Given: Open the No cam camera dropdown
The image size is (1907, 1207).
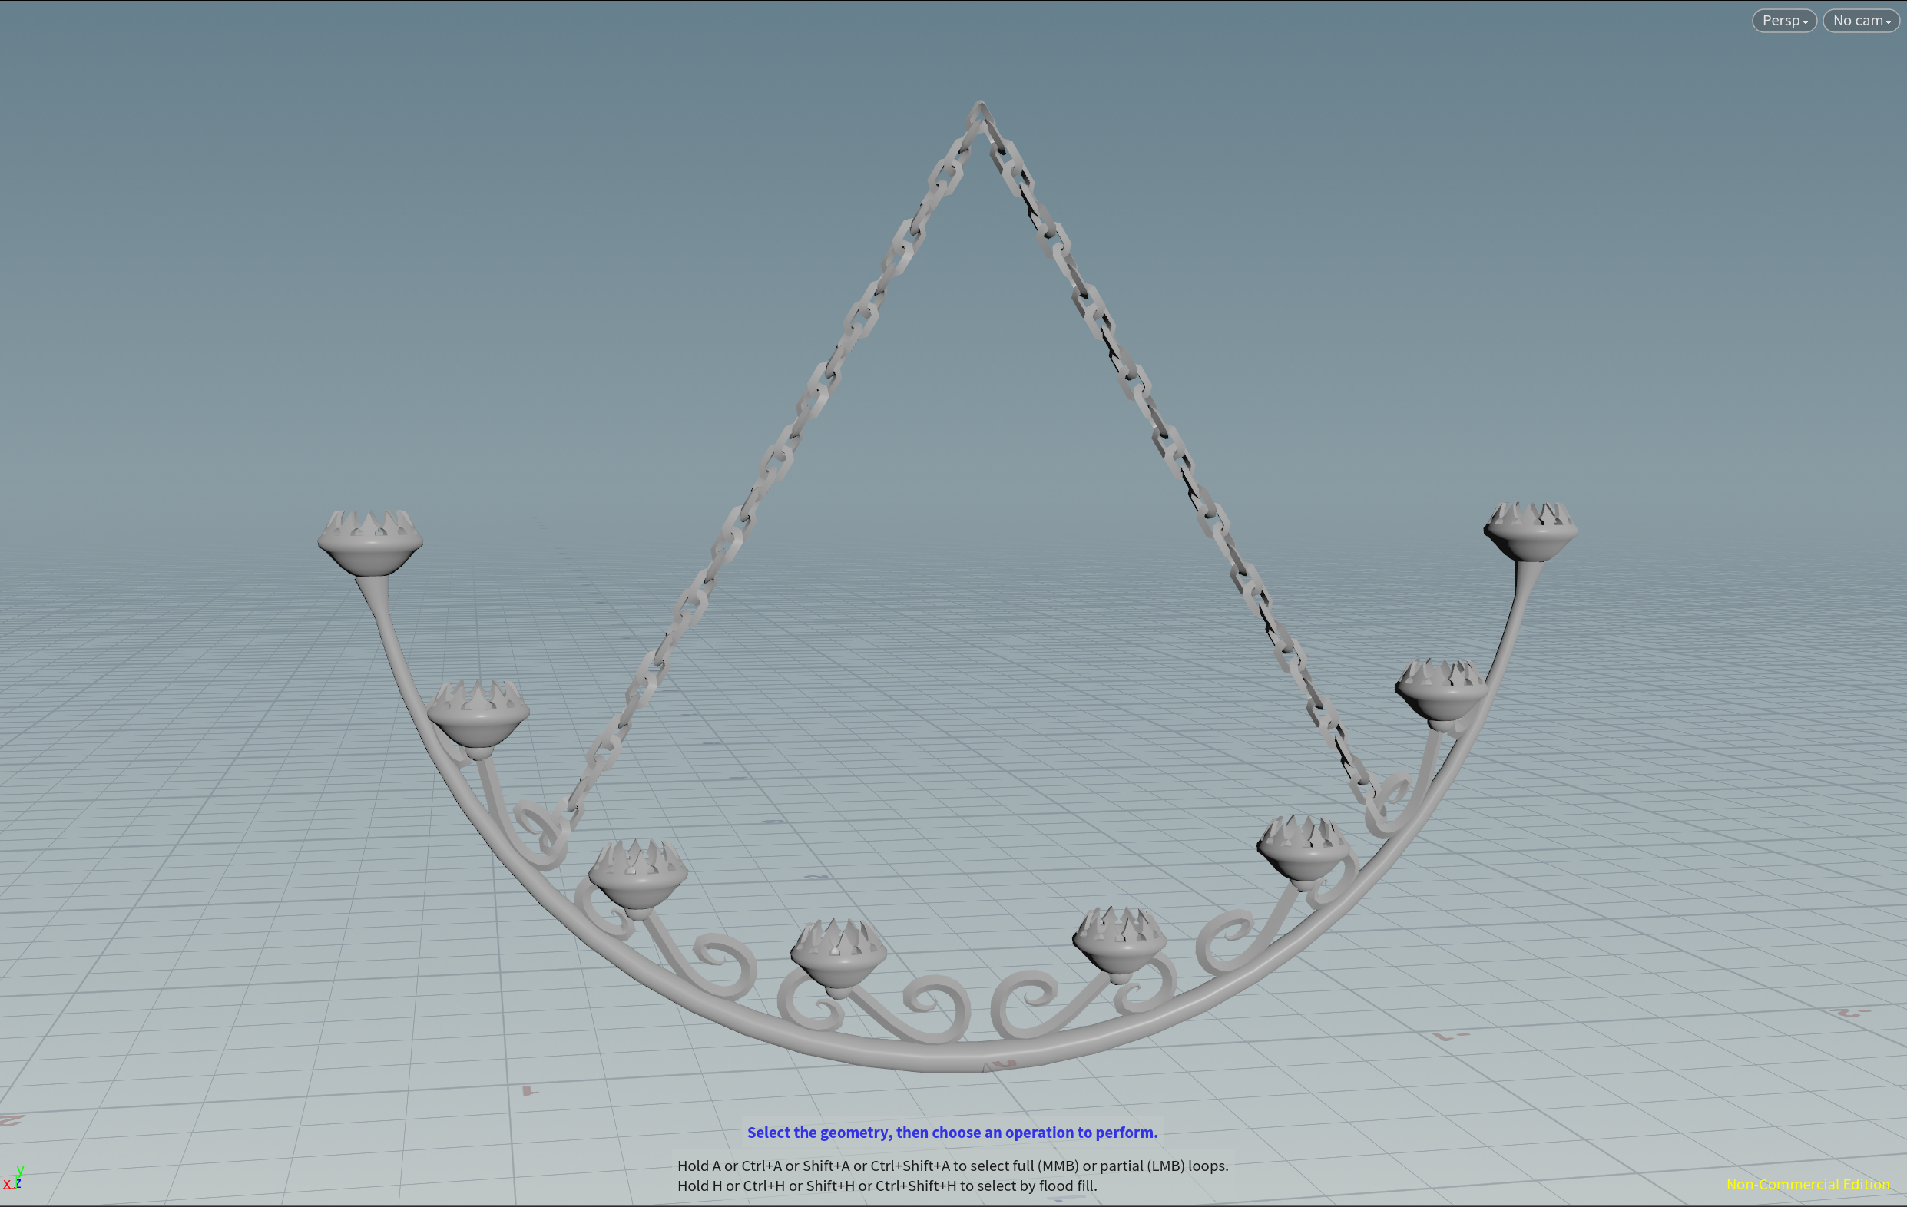Looking at the screenshot, I should coord(1860,21).
